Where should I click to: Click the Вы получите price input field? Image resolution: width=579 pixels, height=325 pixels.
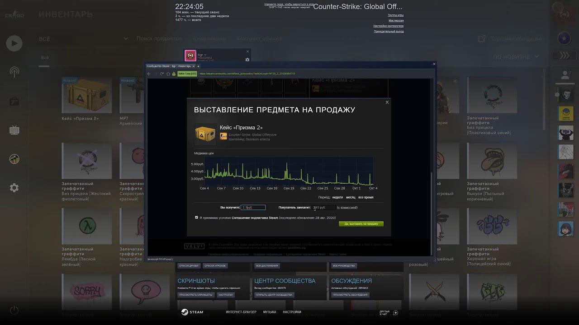coord(253,208)
